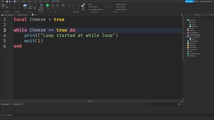Open the All Contexts dropdown in Output

click(x=18, y=104)
